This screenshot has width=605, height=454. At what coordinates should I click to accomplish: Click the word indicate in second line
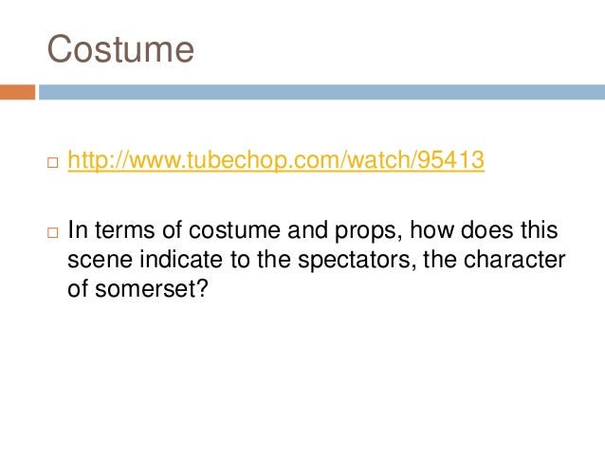tap(180, 259)
